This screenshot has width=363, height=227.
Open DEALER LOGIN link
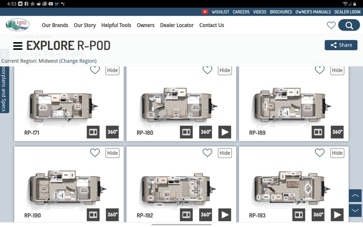pos(347,12)
